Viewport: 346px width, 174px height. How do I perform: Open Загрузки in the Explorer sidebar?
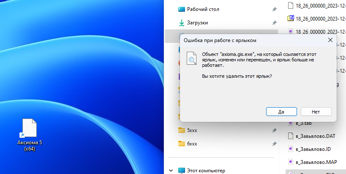[x=197, y=23]
